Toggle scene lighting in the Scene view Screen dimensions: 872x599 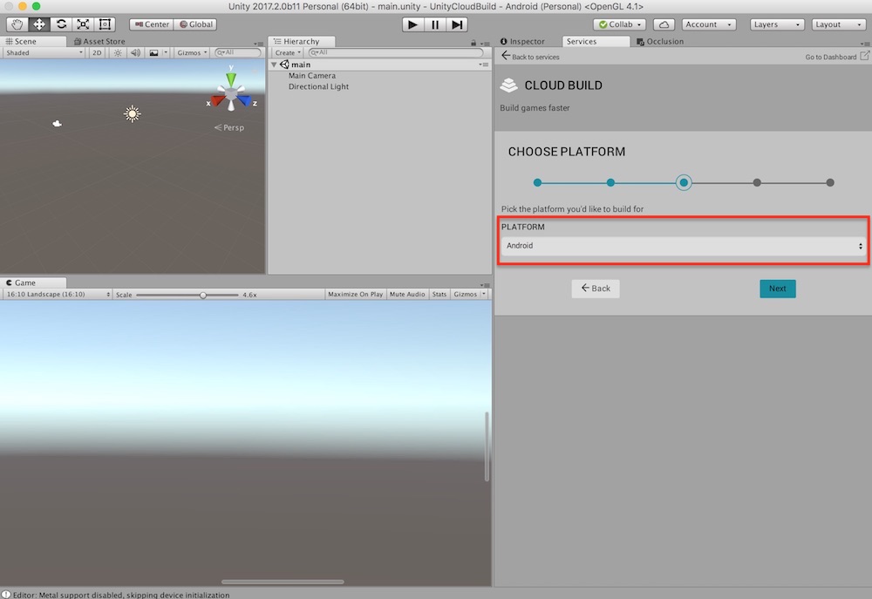coord(117,52)
